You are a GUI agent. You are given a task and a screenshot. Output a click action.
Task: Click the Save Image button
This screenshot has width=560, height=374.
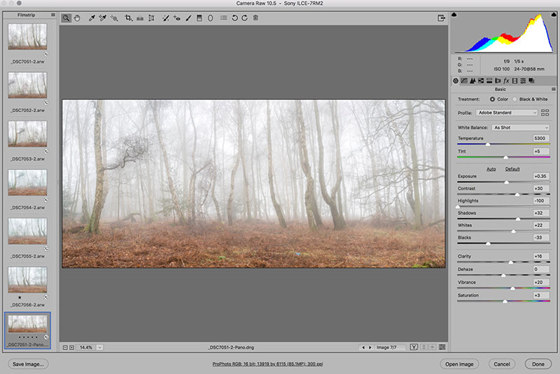[28, 364]
